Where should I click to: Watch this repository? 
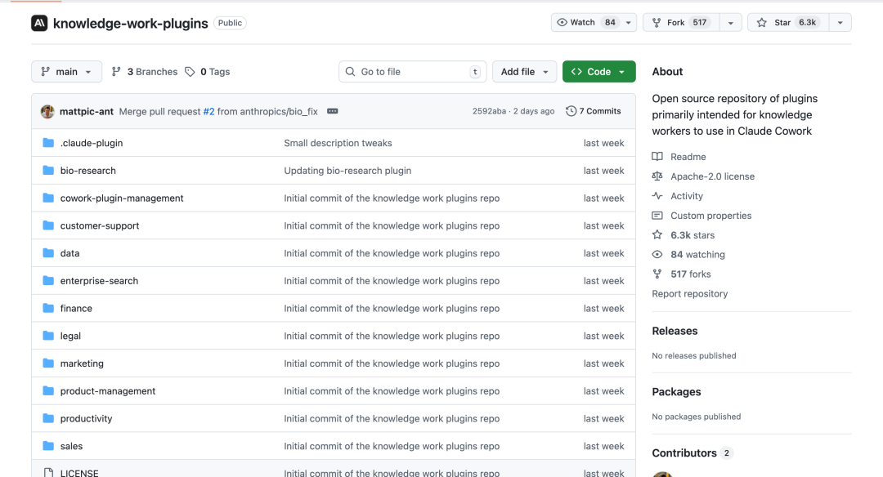pos(585,23)
